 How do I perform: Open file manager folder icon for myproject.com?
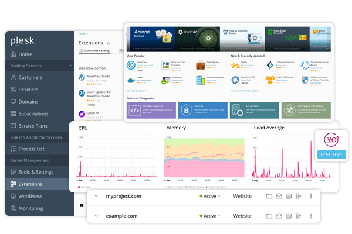pyautogui.click(x=269, y=196)
